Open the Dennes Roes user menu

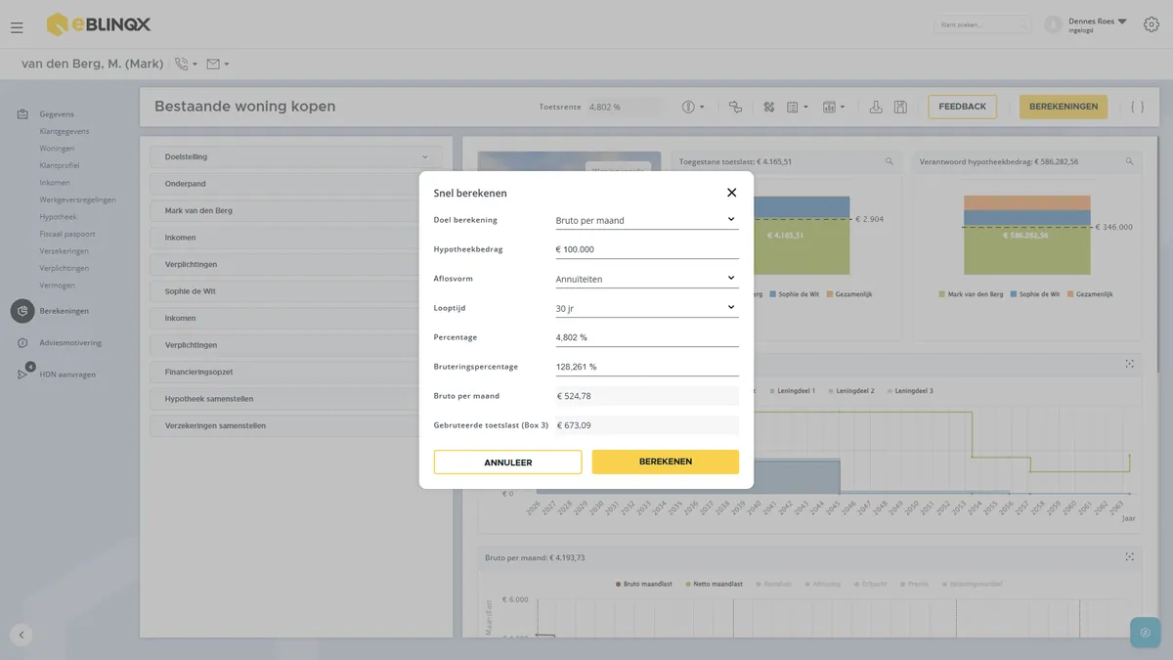[x=1098, y=24]
